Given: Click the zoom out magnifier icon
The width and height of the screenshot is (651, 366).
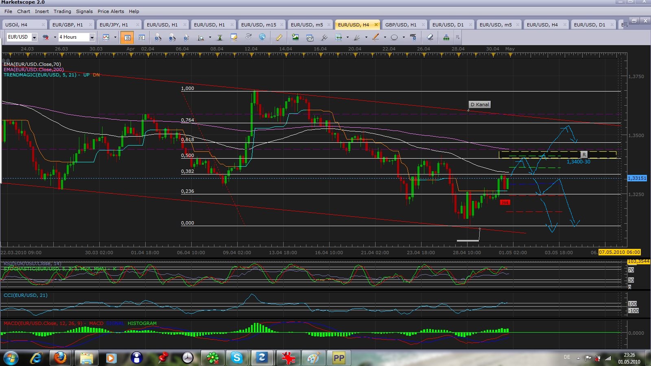Looking at the screenshot, I should (x=172, y=37).
